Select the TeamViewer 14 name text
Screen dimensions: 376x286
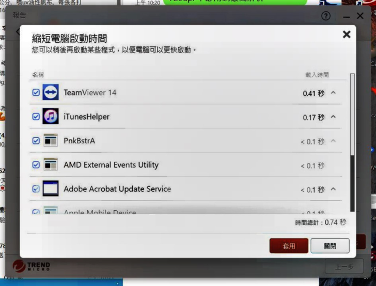point(90,93)
